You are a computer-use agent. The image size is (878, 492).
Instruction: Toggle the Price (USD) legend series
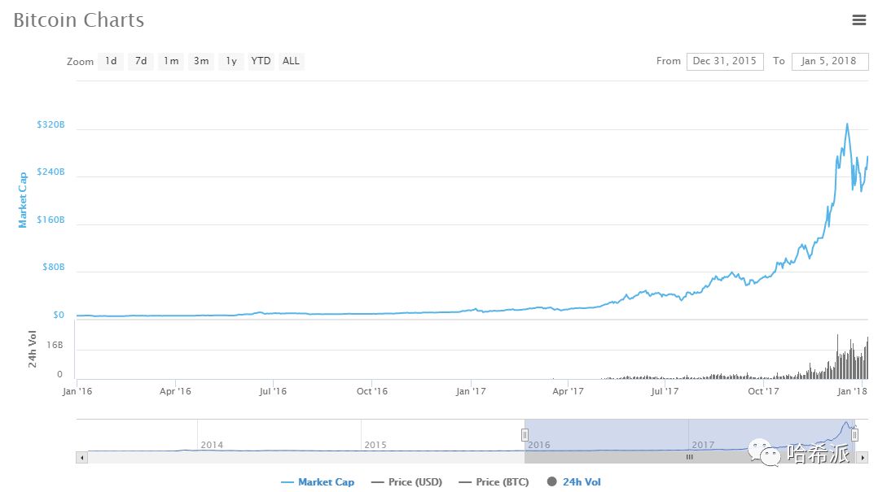[x=406, y=482]
